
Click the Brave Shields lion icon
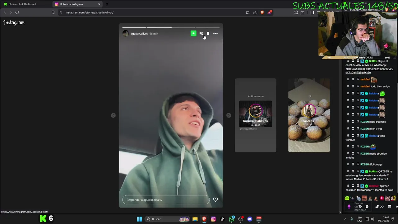click(262, 12)
